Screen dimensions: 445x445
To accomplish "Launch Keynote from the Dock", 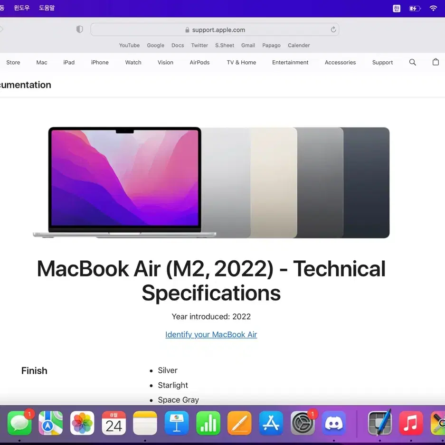I will point(177,423).
